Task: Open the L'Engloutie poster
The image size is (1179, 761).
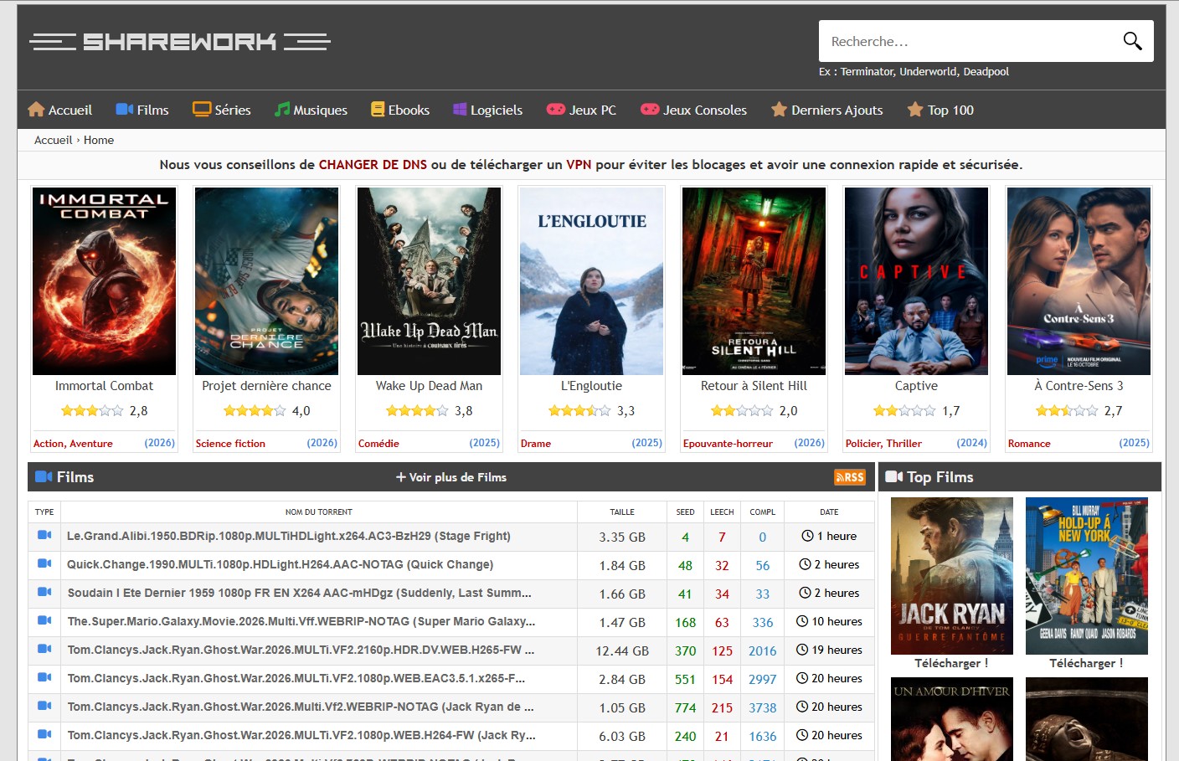Action: 591,281
